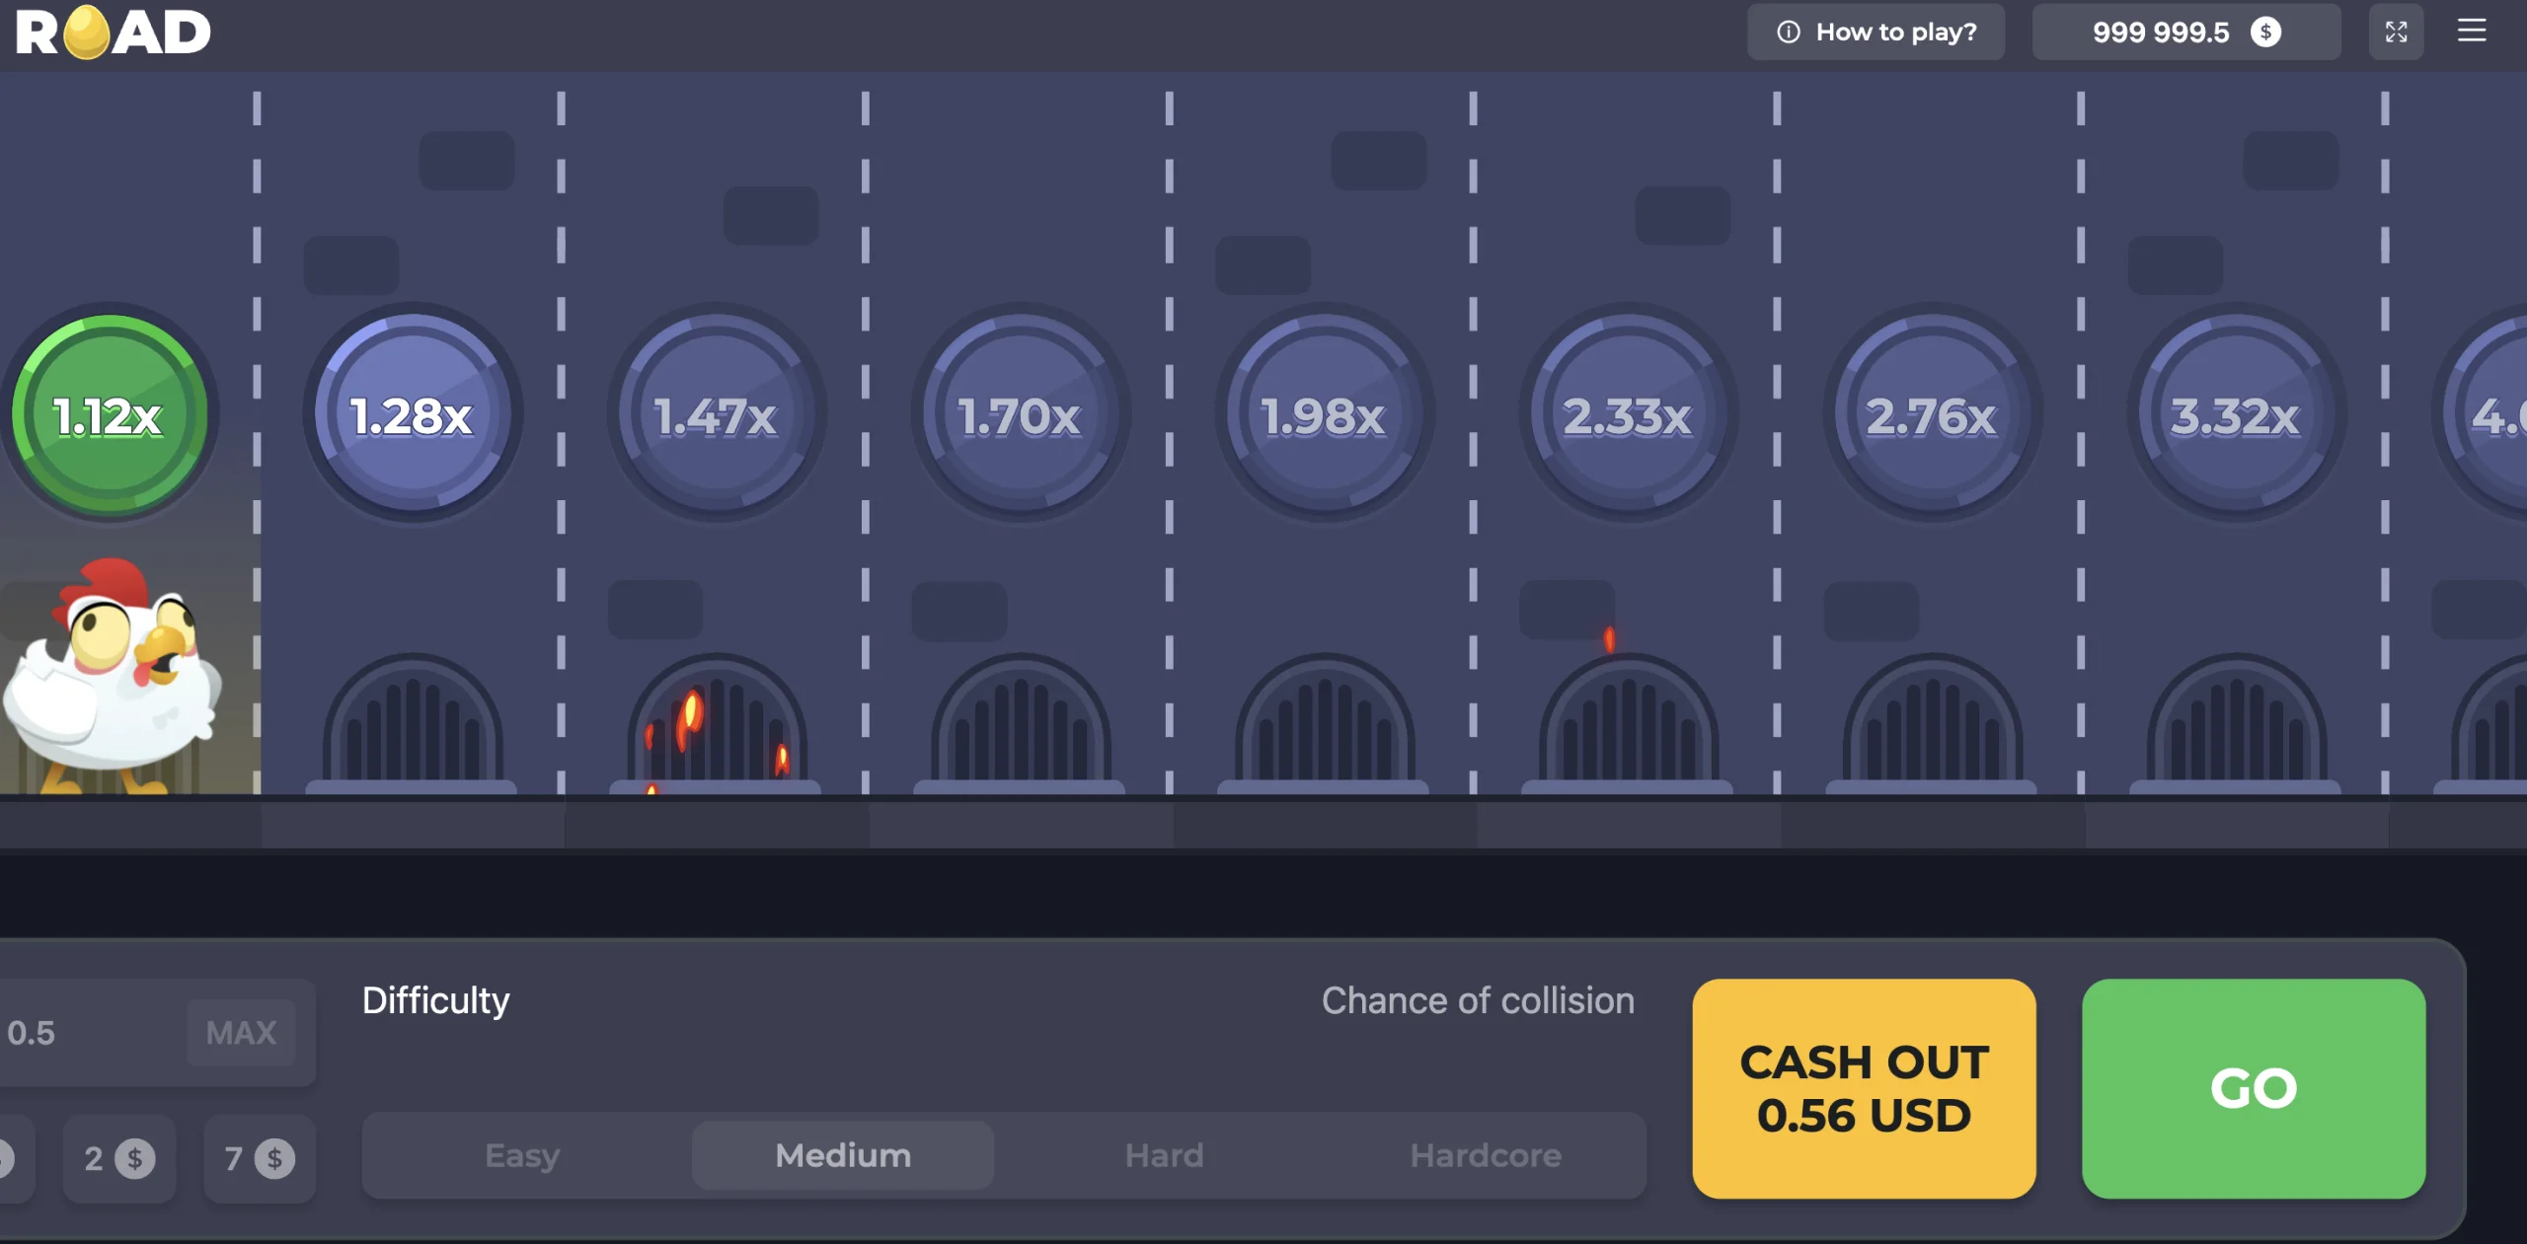
Task: Click the sewer grate under 3.32x
Action: [2237, 723]
